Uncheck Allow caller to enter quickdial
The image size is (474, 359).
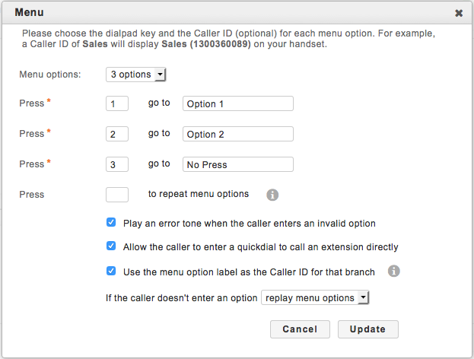coord(111,247)
